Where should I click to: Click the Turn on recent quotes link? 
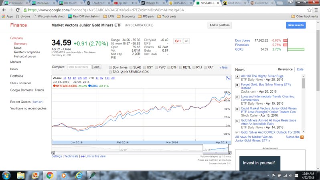click(x=37, y=102)
